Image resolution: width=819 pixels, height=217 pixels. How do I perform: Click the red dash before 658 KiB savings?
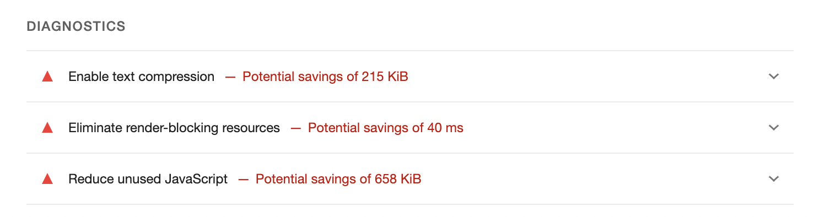[x=243, y=180]
